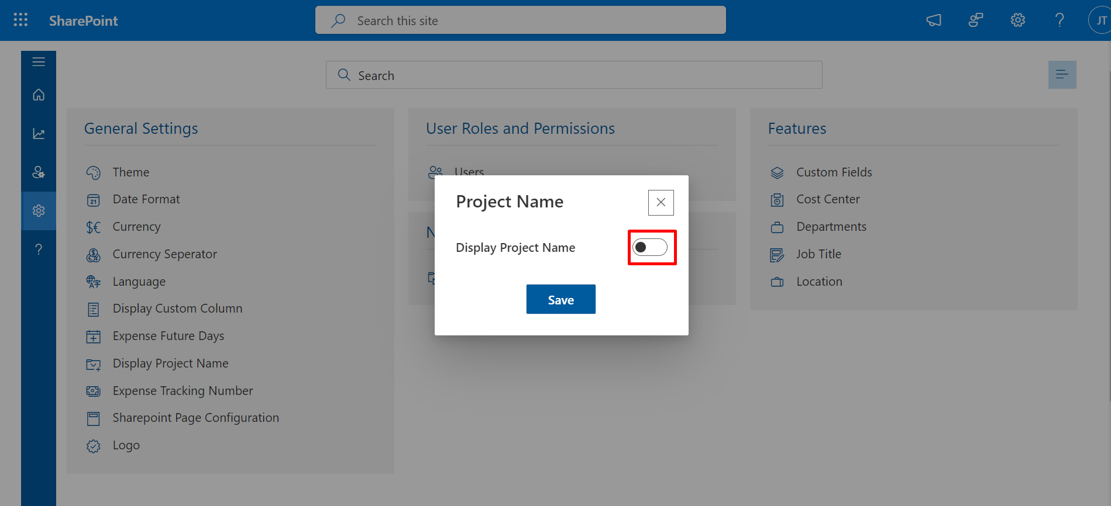Save the Project Name setting
This screenshot has height=506, width=1111.
pyautogui.click(x=561, y=299)
